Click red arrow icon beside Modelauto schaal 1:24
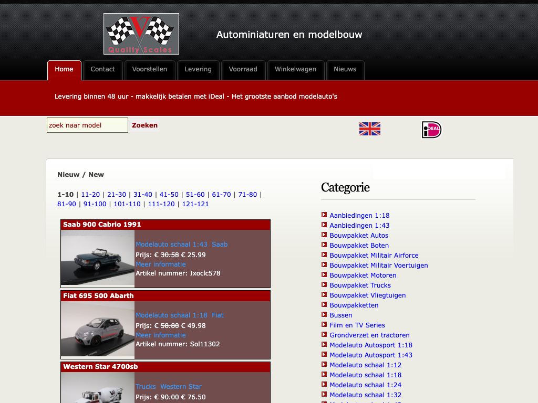Image resolution: width=538 pixels, height=403 pixels. pos(324,385)
